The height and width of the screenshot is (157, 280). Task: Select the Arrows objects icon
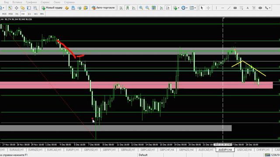(x=266, y=8)
